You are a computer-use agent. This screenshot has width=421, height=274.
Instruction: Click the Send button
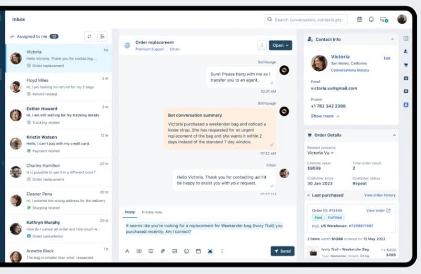tap(283, 251)
